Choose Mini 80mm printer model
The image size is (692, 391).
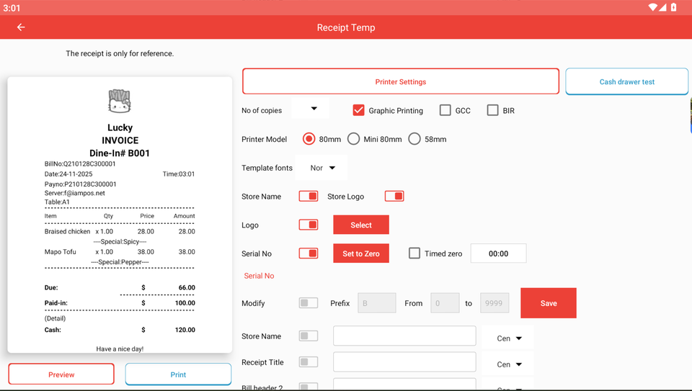point(354,139)
